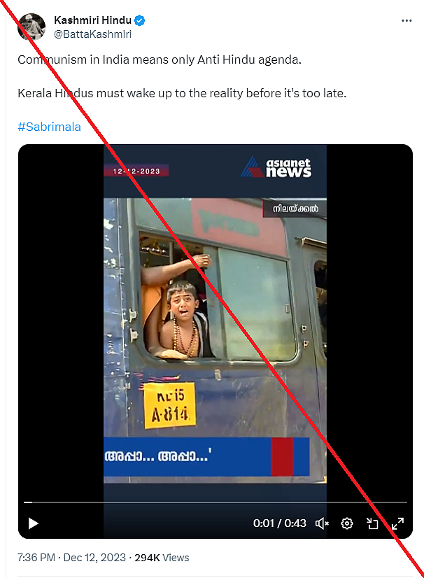Open video settings gear
Viewport: 424px width, 578px height.
tap(347, 523)
